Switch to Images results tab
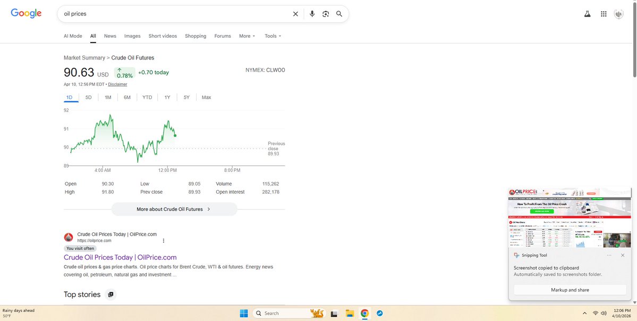The width and height of the screenshot is (637, 321). (132, 36)
